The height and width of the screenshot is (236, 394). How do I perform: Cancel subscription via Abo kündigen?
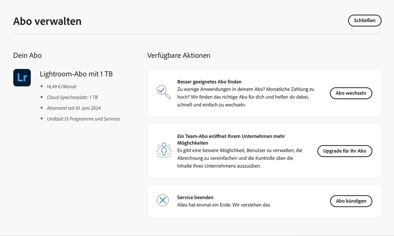click(x=351, y=201)
